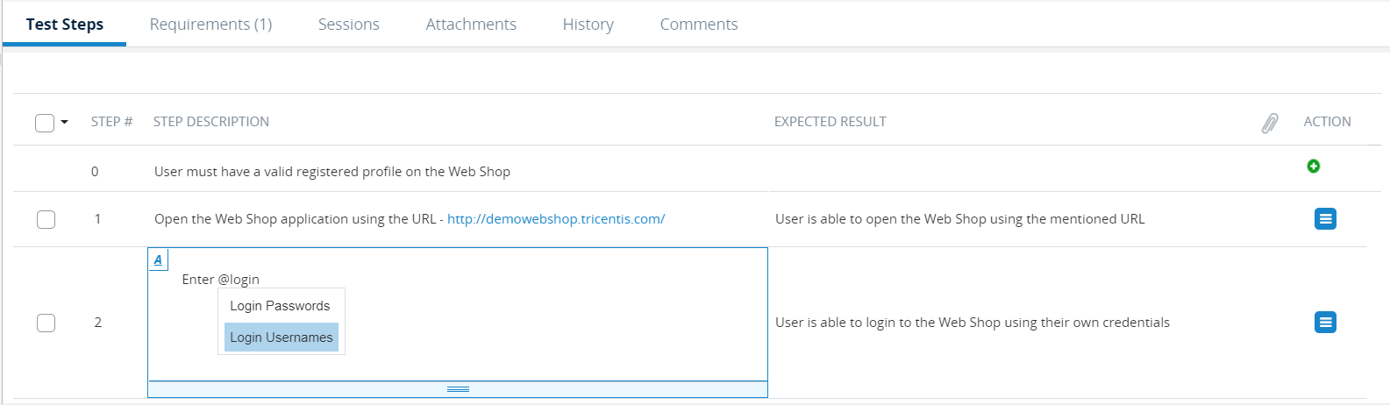The width and height of the screenshot is (1390, 405).
Task: Go to the Attachments tab
Action: [471, 25]
